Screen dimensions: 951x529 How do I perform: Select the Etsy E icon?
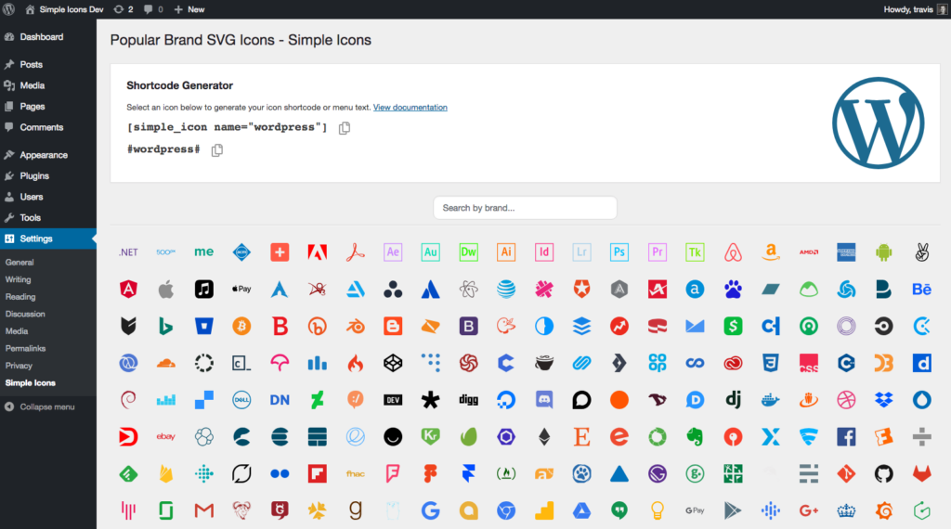click(x=581, y=437)
